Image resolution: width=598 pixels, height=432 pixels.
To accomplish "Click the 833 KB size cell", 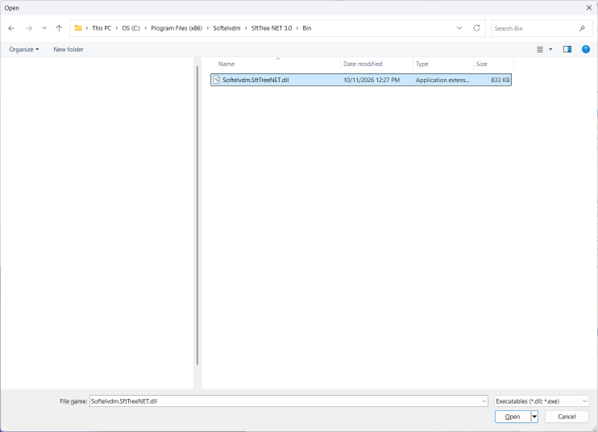I will point(500,80).
